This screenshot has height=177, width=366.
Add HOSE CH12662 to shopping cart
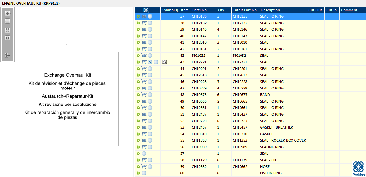pos(144,167)
